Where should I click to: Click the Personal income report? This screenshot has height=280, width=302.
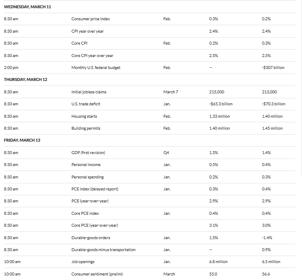[86, 165]
